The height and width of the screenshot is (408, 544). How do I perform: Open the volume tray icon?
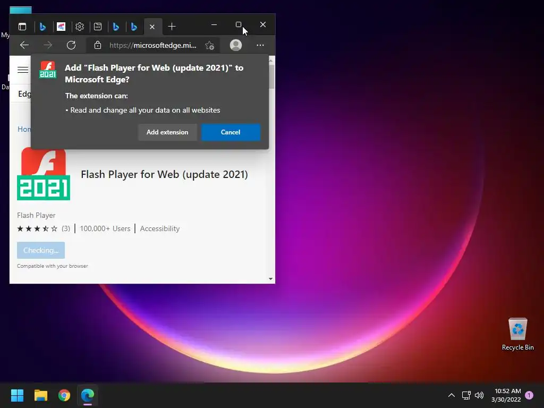[x=479, y=395]
